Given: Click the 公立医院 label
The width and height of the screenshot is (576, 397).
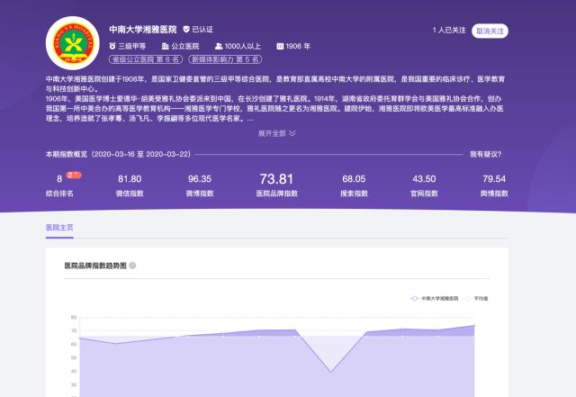Looking at the screenshot, I should [185, 46].
